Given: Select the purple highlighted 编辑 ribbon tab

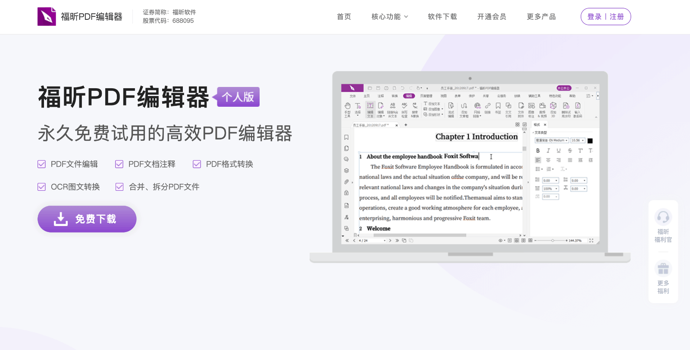Looking at the screenshot, I should pos(409,96).
